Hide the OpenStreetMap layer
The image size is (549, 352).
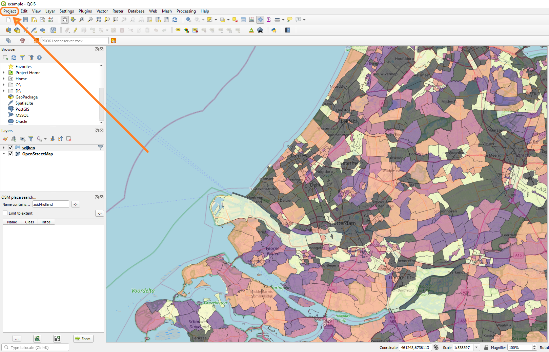pos(11,154)
